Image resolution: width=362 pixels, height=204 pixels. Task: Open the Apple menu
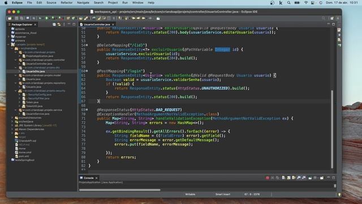(6, 2)
